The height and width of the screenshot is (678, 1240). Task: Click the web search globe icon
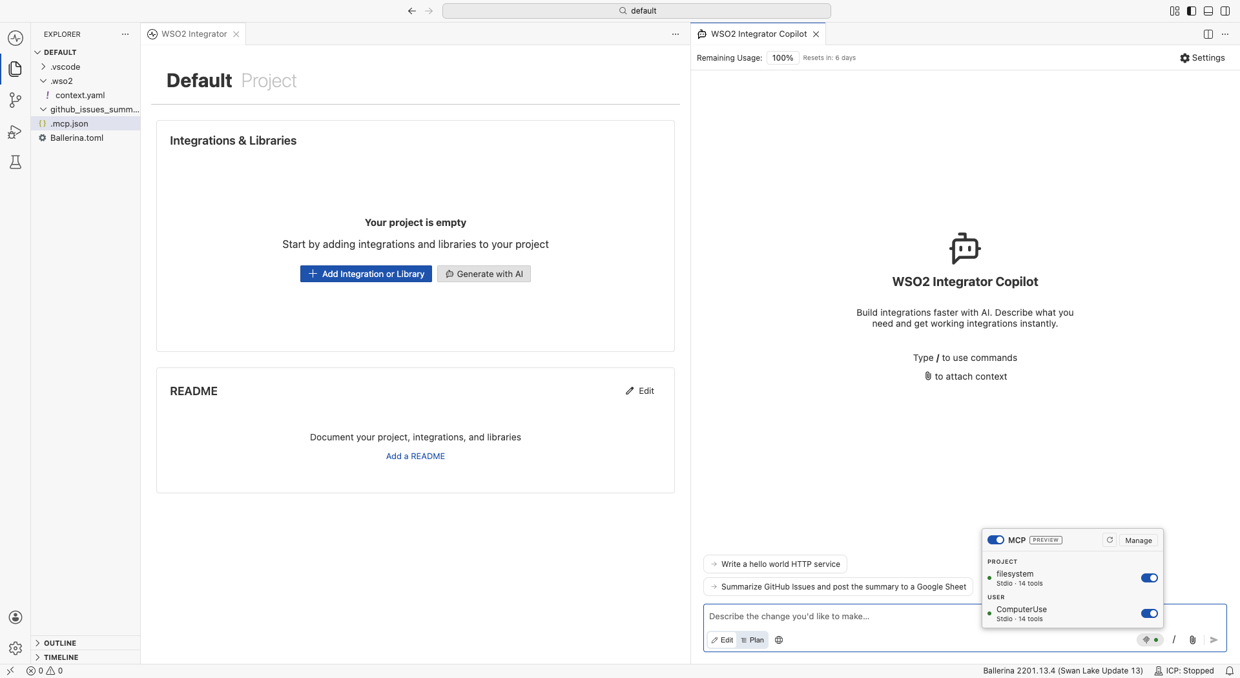click(779, 640)
